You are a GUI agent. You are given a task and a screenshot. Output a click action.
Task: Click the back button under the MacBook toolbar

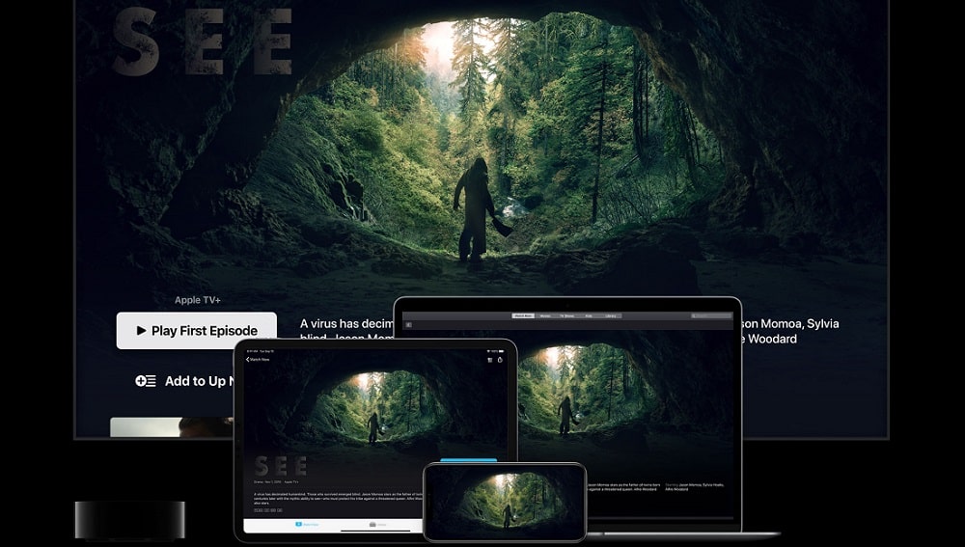click(408, 324)
